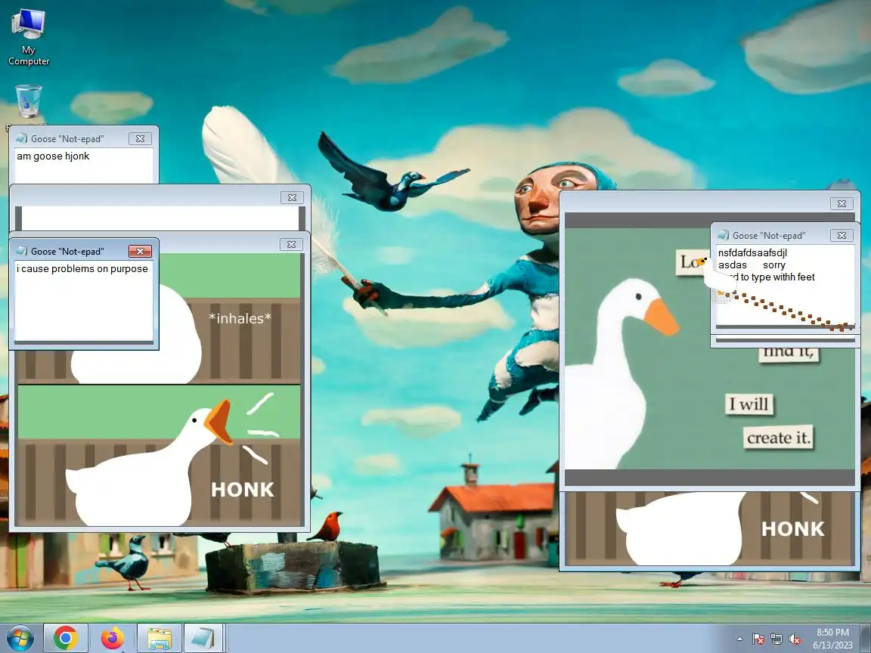Click the HONK goose meme image panel
871x653 pixels.
[x=159, y=455]
